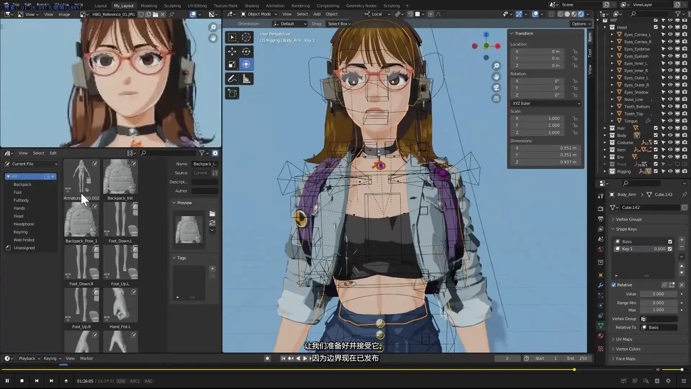Select the Headphone asset catalog
The image size is (691, 389).
pos(24,224)
